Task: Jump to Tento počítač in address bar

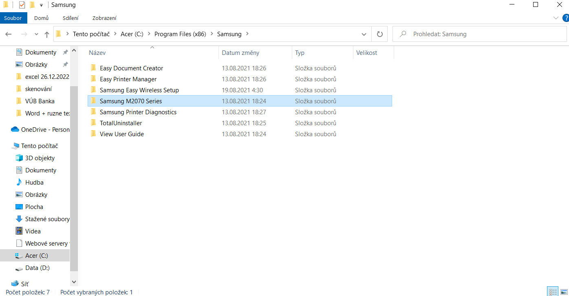Action: point(91,34)
